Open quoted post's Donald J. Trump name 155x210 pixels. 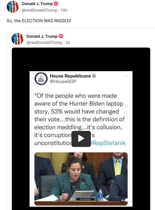coord(42,36)
